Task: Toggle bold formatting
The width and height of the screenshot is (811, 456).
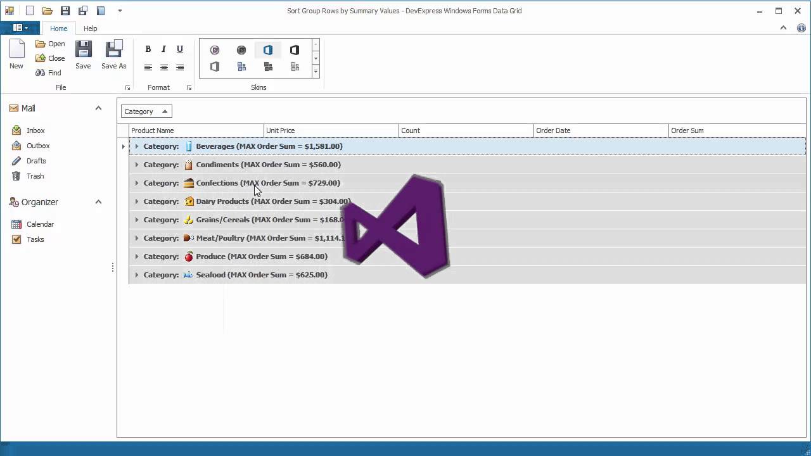Action: (148, 49)
